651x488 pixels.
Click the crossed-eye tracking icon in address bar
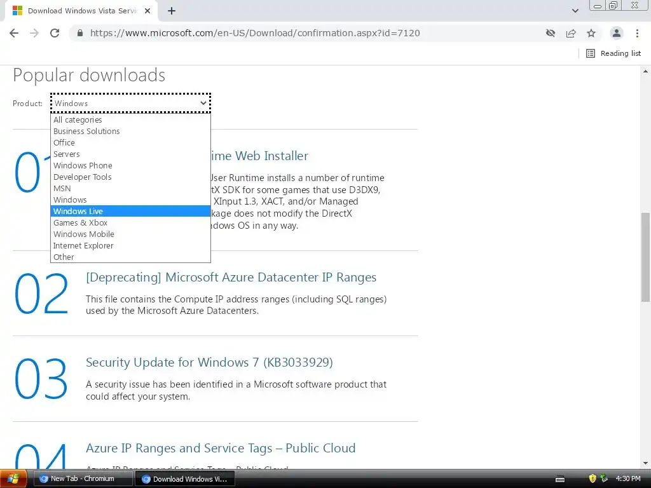tap(551, 33)
